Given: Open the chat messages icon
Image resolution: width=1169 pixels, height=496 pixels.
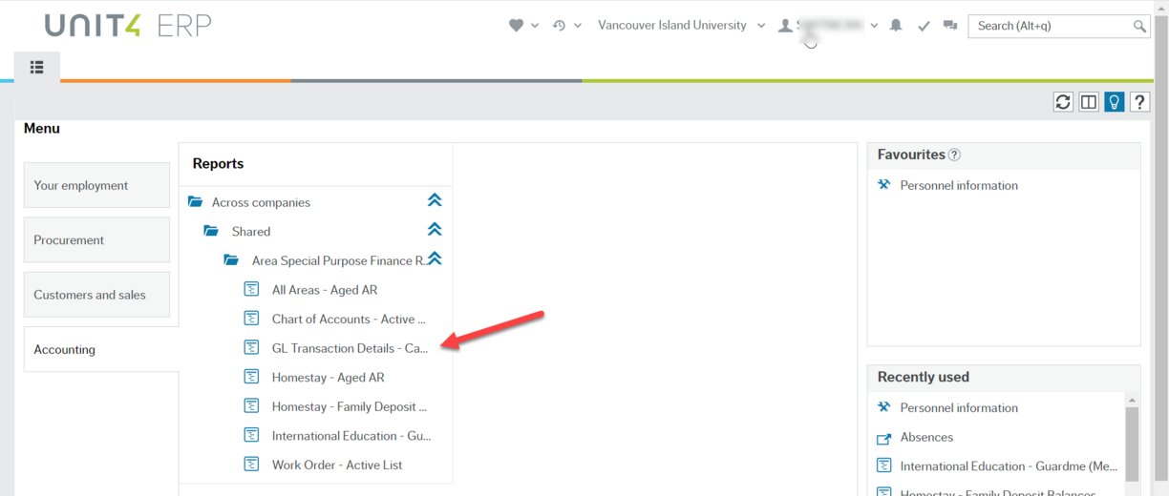Looking at the screenshot, I should [x=950, y=26].
